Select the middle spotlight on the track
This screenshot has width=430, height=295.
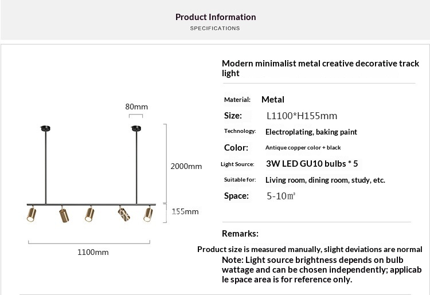point(89,215)
